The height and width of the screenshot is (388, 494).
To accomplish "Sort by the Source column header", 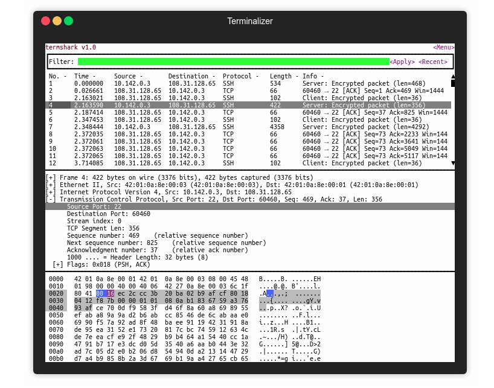I will (x=128, y=76).
